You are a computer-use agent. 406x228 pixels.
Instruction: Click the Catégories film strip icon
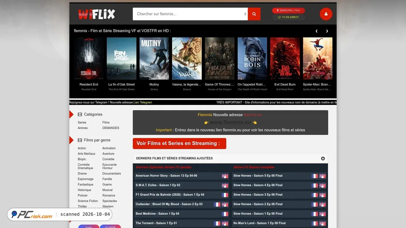[x=80, y=115]
